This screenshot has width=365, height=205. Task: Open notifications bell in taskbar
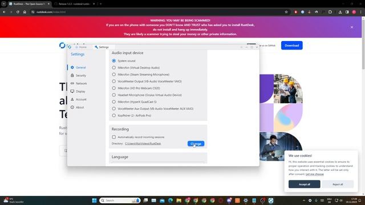point(360,200)
